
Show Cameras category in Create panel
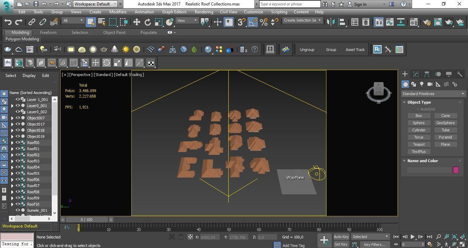pyautogui.click(x=430, y=84)
